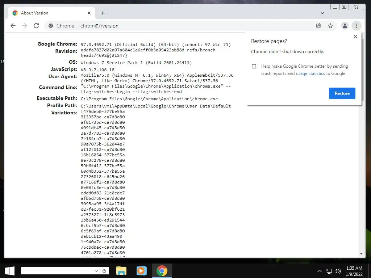The width and height of the screenshot is (371, 278).
Task: Reload the chrome://version page
Action: coord(36,26)
